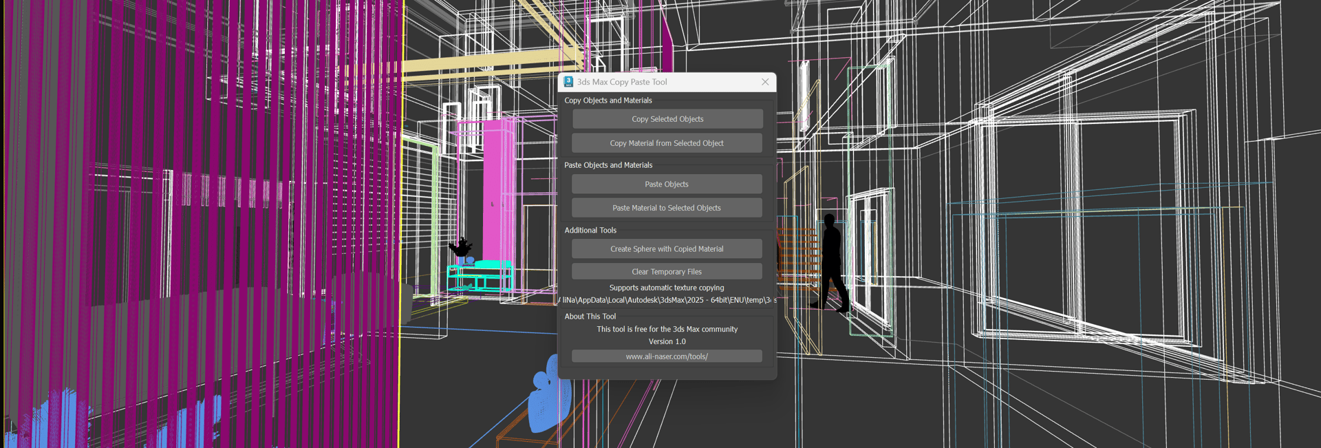Click the Supports automatic texture copying text
This screenshot has height=448, width=1321.
pos(666,288)
